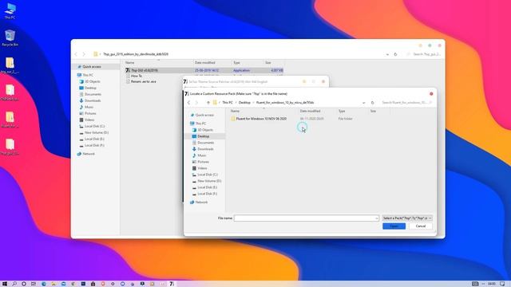Open Task View from the taskbar

[x=34, y=284]
